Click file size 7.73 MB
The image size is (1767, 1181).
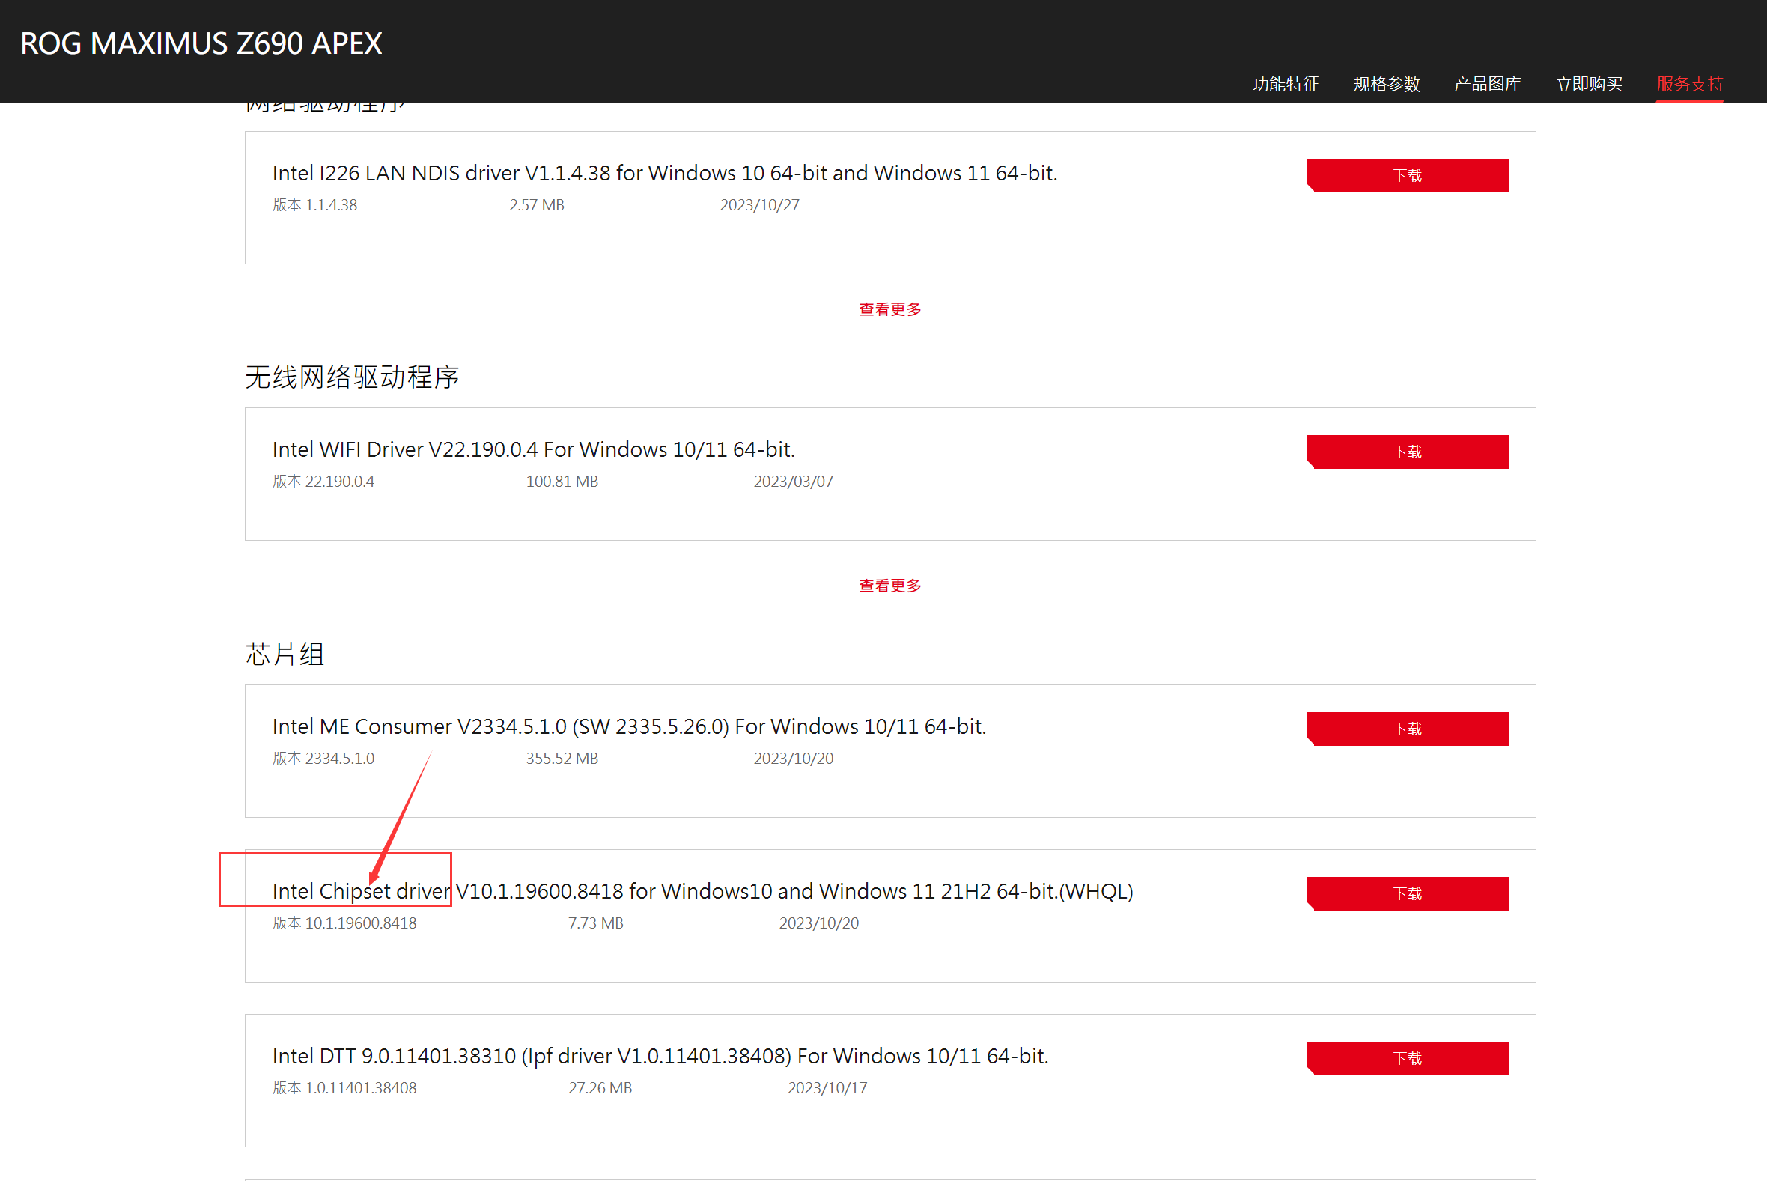pos(595,923)
